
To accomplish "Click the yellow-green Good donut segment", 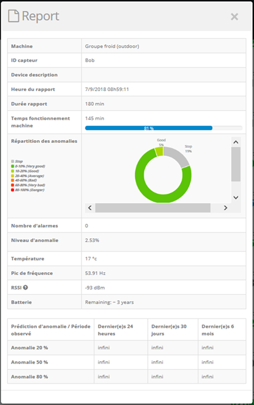I will [x=159, y=151].
